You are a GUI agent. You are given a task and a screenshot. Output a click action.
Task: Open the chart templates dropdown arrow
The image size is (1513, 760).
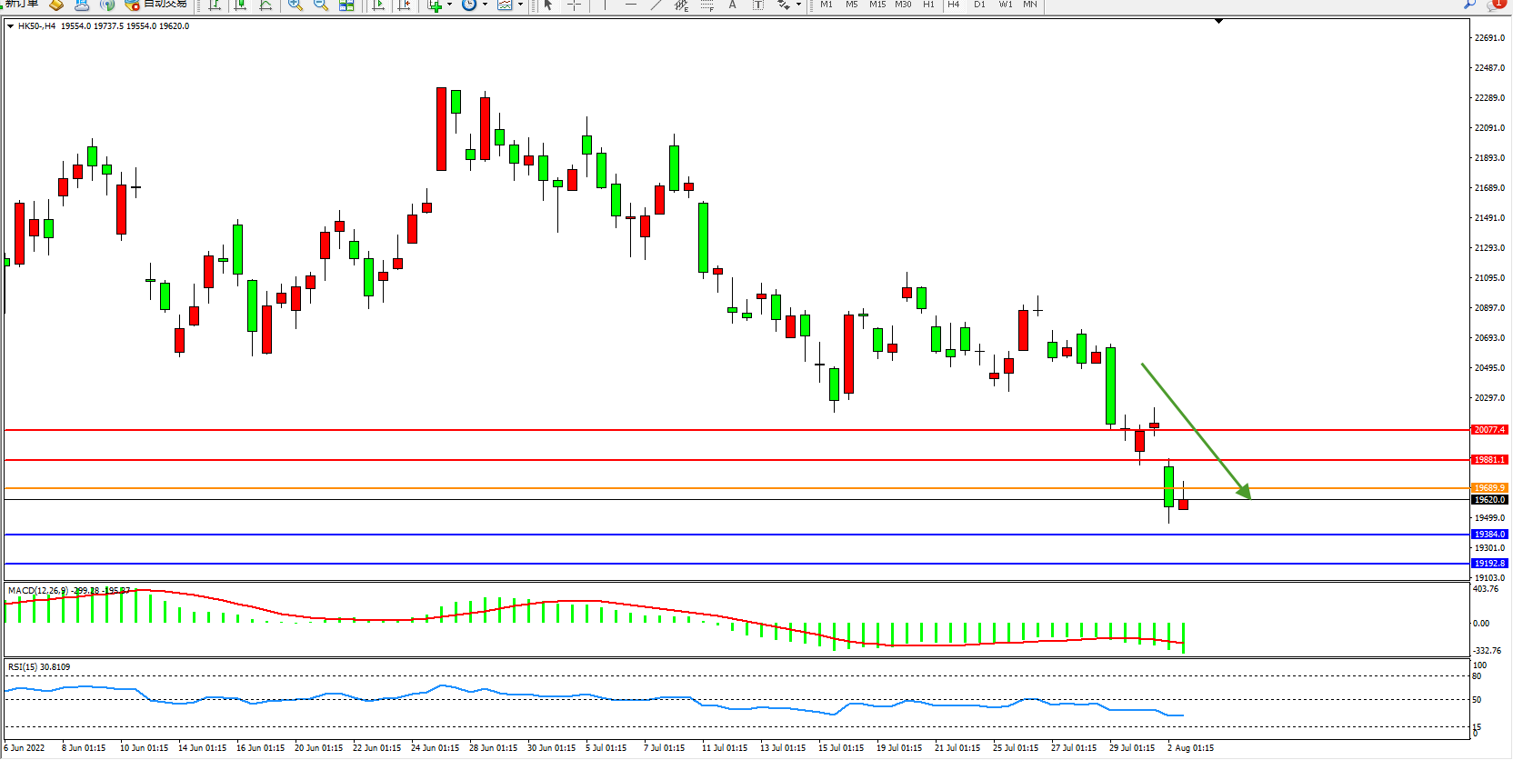coord(520,5)
